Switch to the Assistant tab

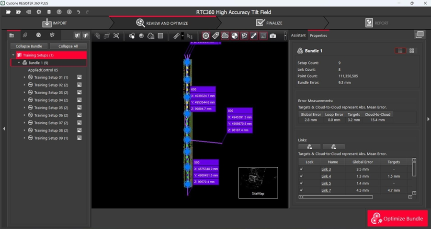click(x=298, y=36)
